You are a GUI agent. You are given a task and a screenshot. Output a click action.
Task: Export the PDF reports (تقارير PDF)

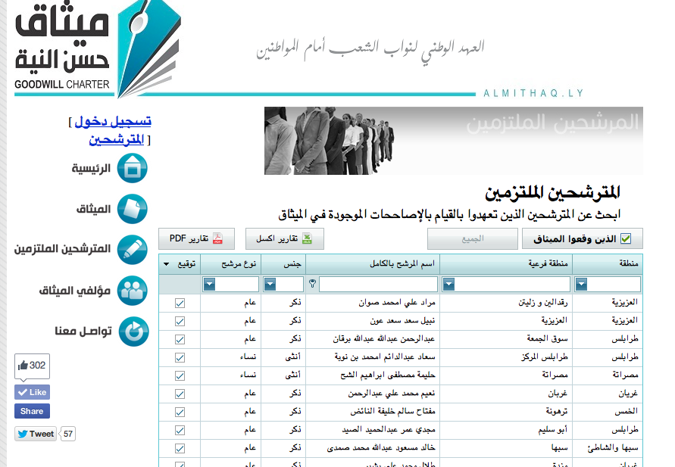[x=196, y=239]
